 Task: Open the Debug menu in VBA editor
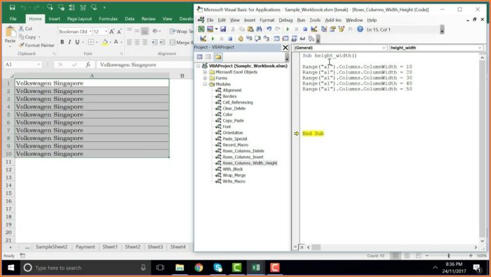pos(285,20)
